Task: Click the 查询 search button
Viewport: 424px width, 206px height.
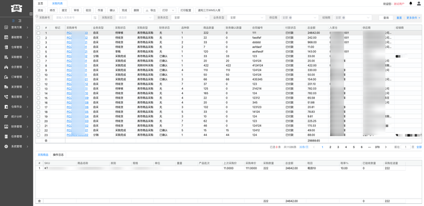Action: 386,17
